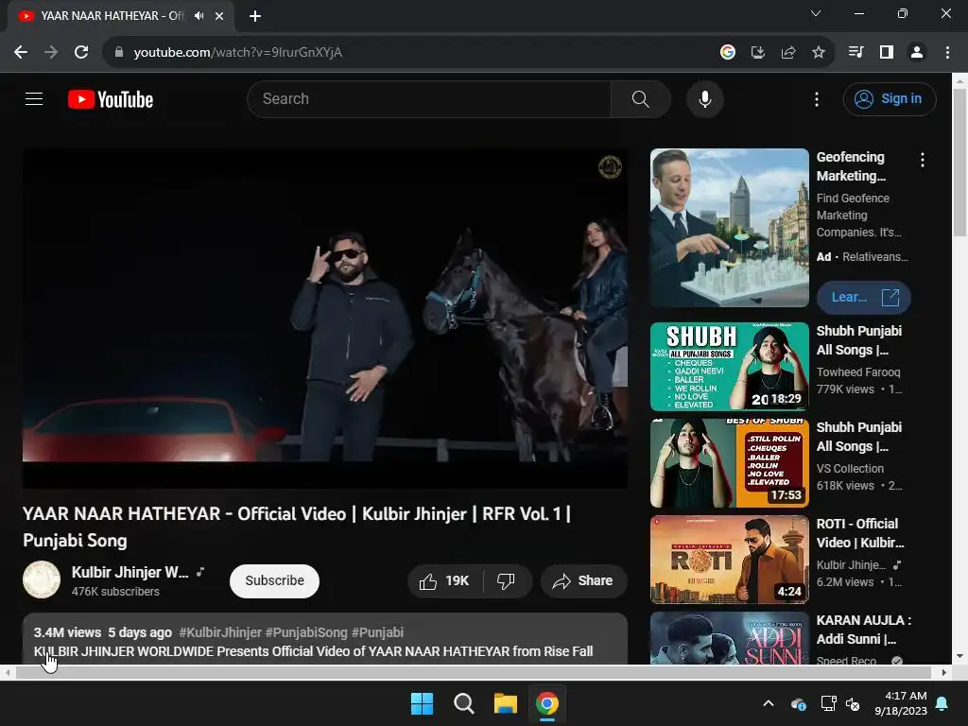Click the video player area
Viewport: 968px width, 726px height.
pyautogui.click(x=325, y=318)
